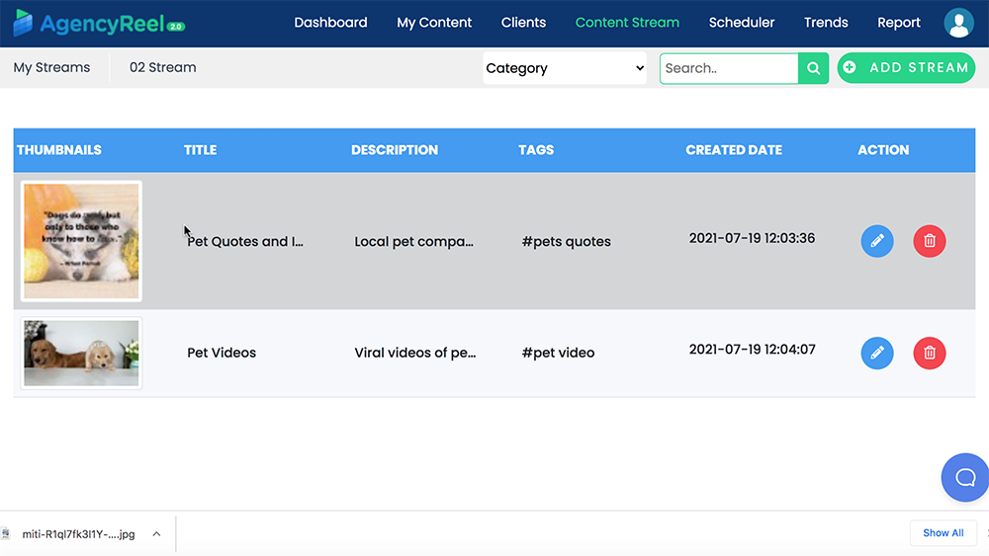Switch to My Content page
Screen dimensions: 989x556
[434, 23]
